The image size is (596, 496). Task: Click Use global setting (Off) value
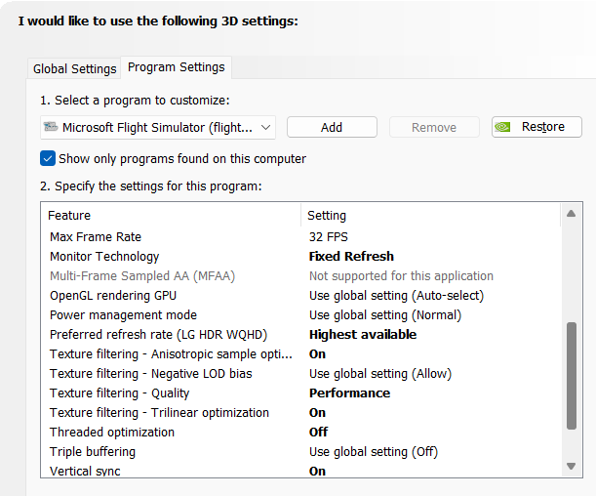[374, 452]
